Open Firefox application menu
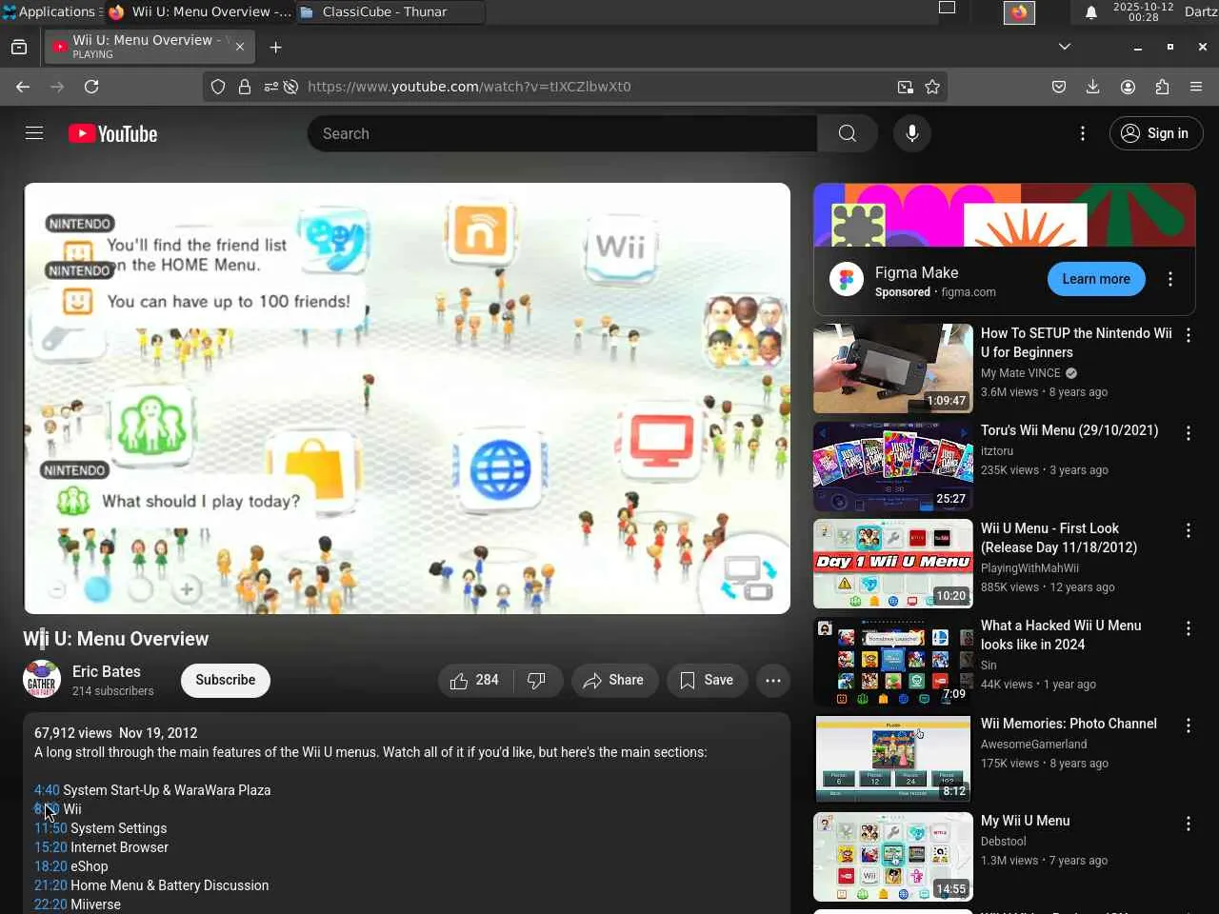 [x=1196, y=87]
